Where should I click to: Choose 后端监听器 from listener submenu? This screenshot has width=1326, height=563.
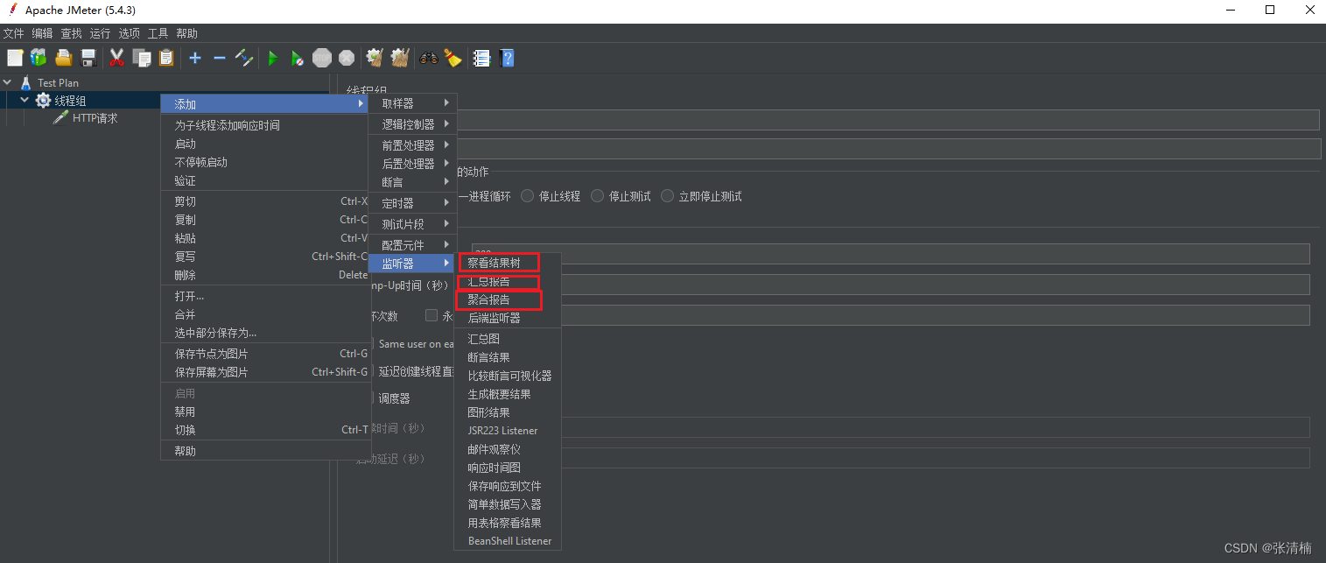(508, 319)
